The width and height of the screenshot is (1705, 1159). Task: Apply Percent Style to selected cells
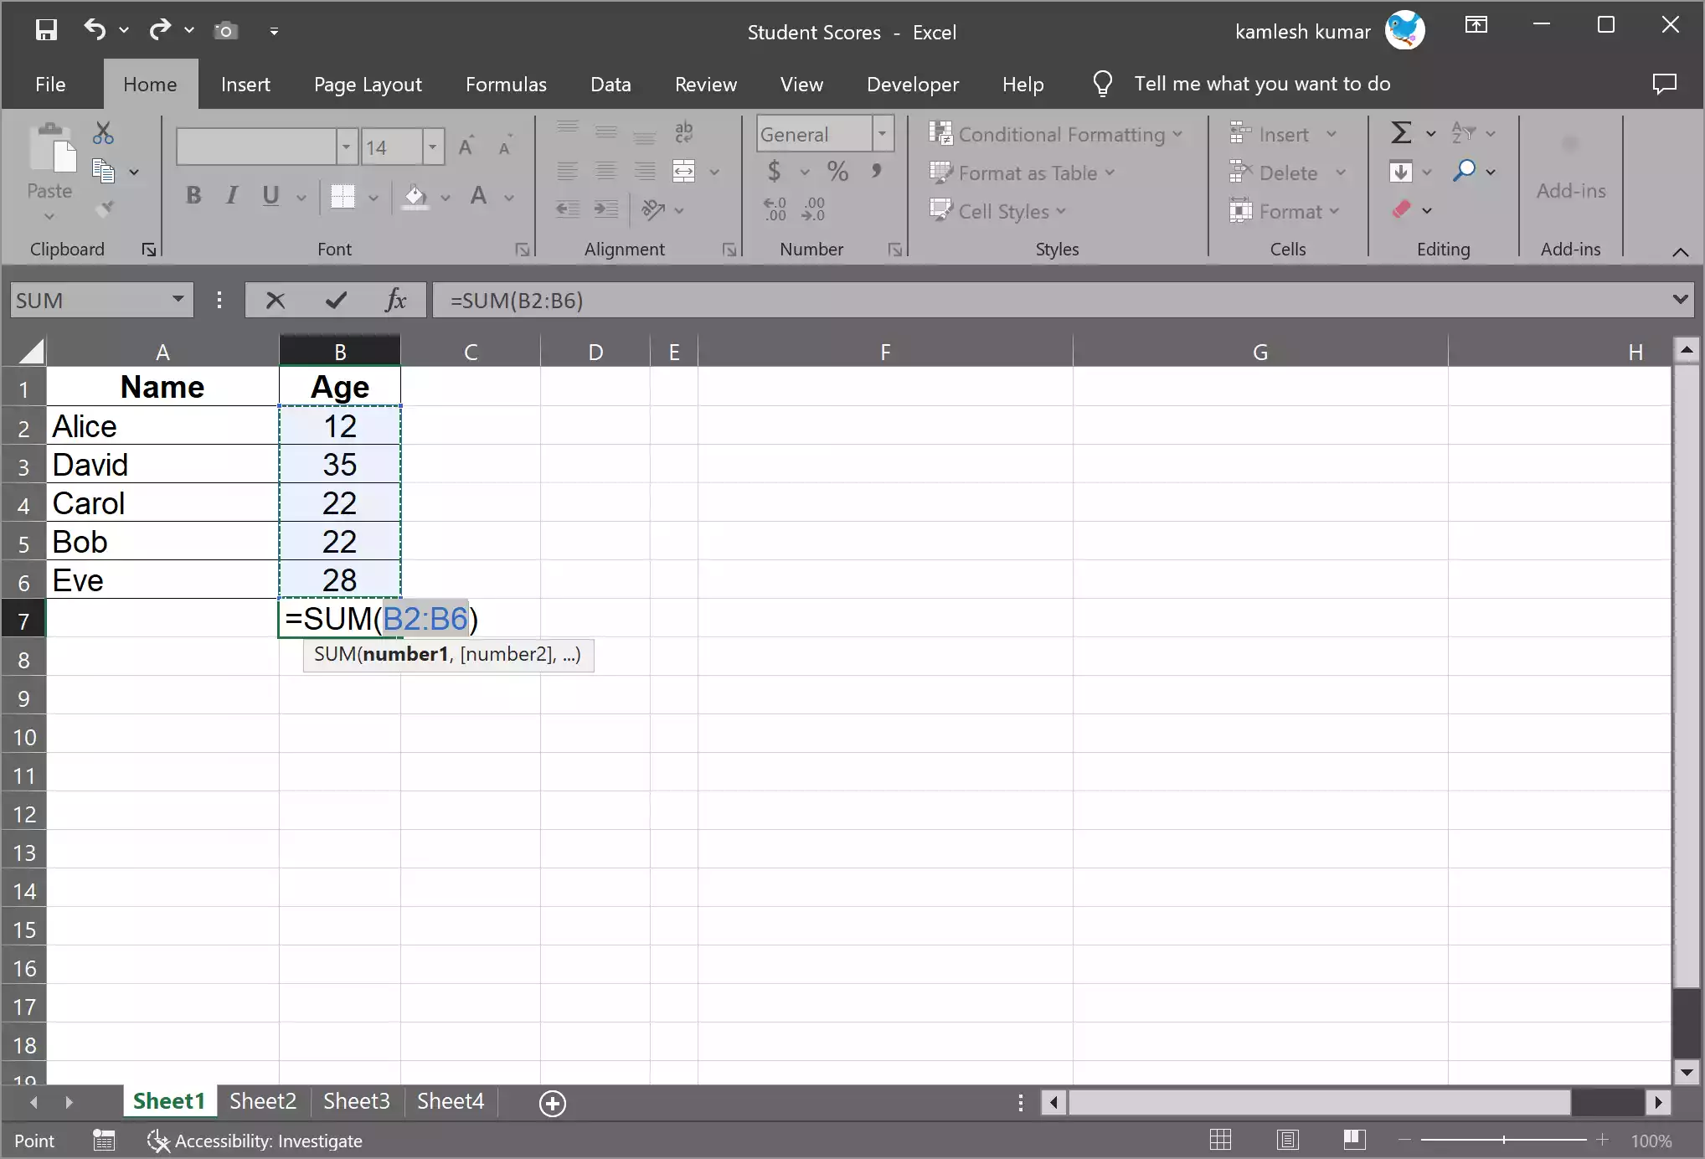(837, 171)
